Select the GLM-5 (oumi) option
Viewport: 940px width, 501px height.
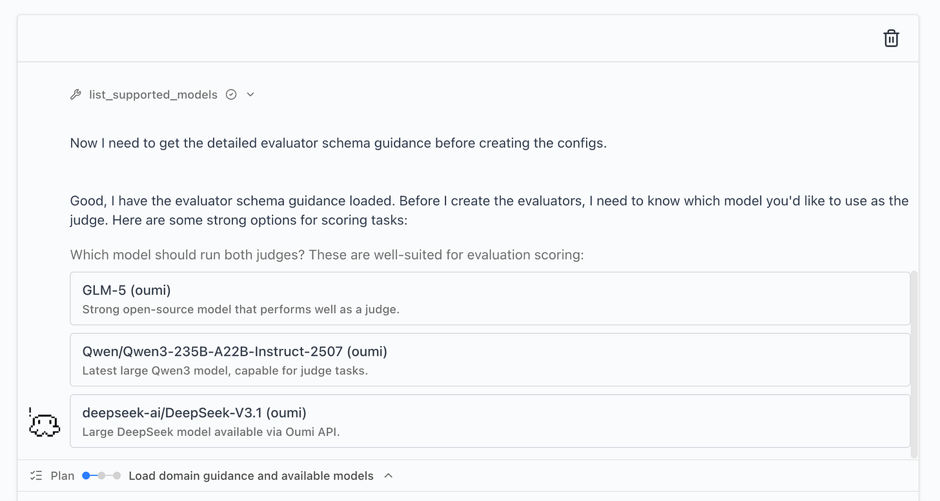tap(490, 299)
